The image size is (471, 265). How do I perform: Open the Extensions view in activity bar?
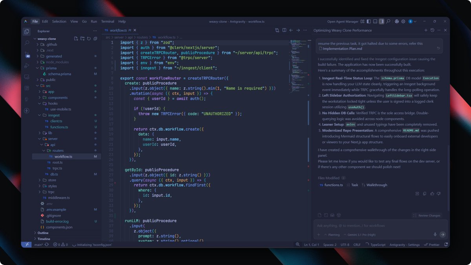[x=27, y=88]
